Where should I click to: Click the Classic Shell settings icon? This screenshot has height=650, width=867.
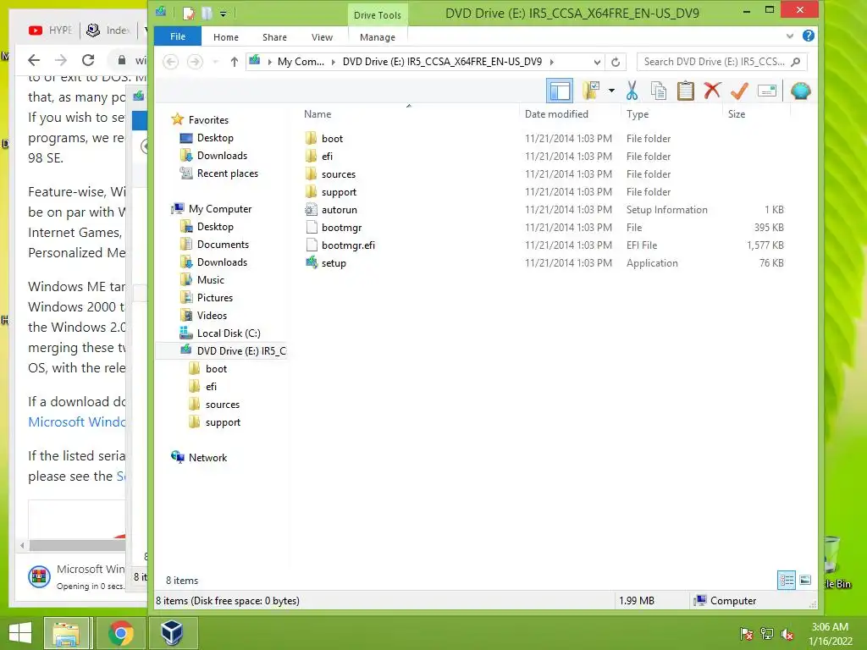pyautogui.click(x=801, y=91)
